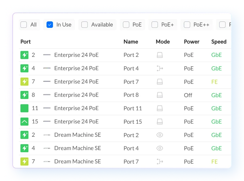
Task: Click the 'Off' power value for Port 8
Action: coord(188,95)
